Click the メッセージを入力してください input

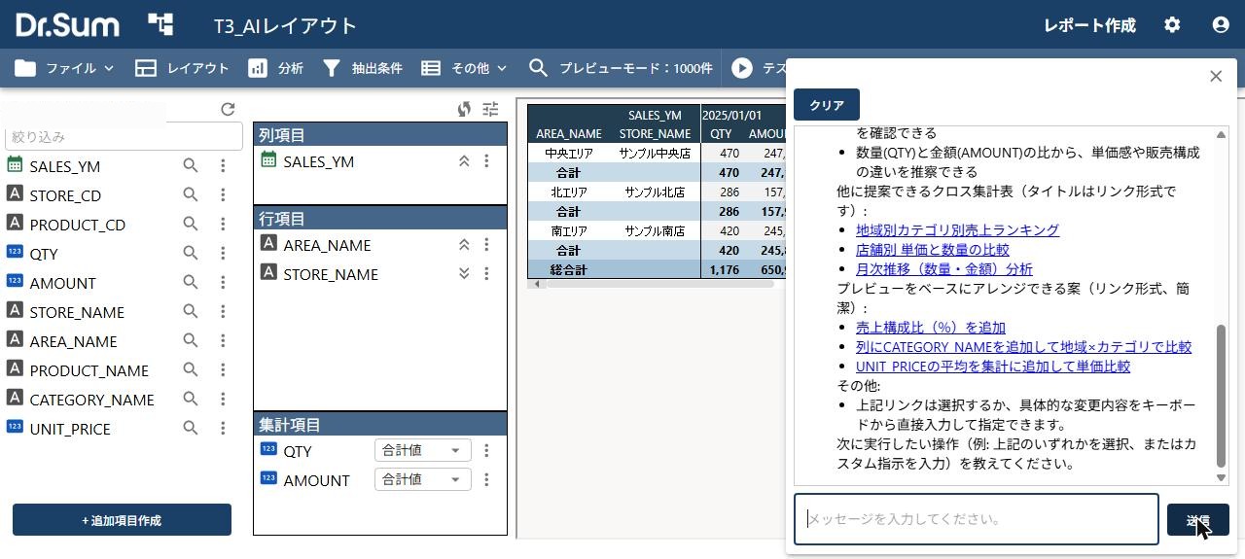click(x=977, y=519)
